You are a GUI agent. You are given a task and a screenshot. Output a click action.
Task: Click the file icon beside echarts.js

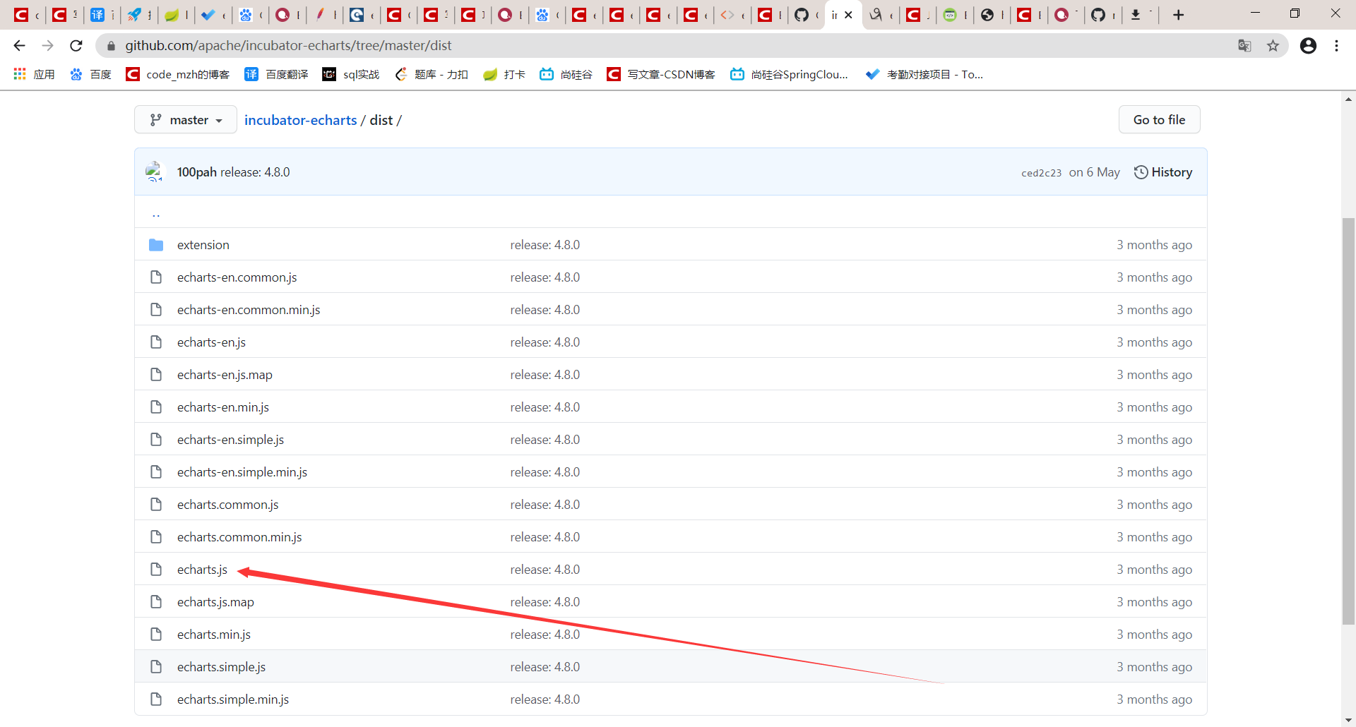(x=156, y=570)
